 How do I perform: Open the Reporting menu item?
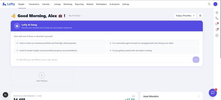(x=79, y=4)
